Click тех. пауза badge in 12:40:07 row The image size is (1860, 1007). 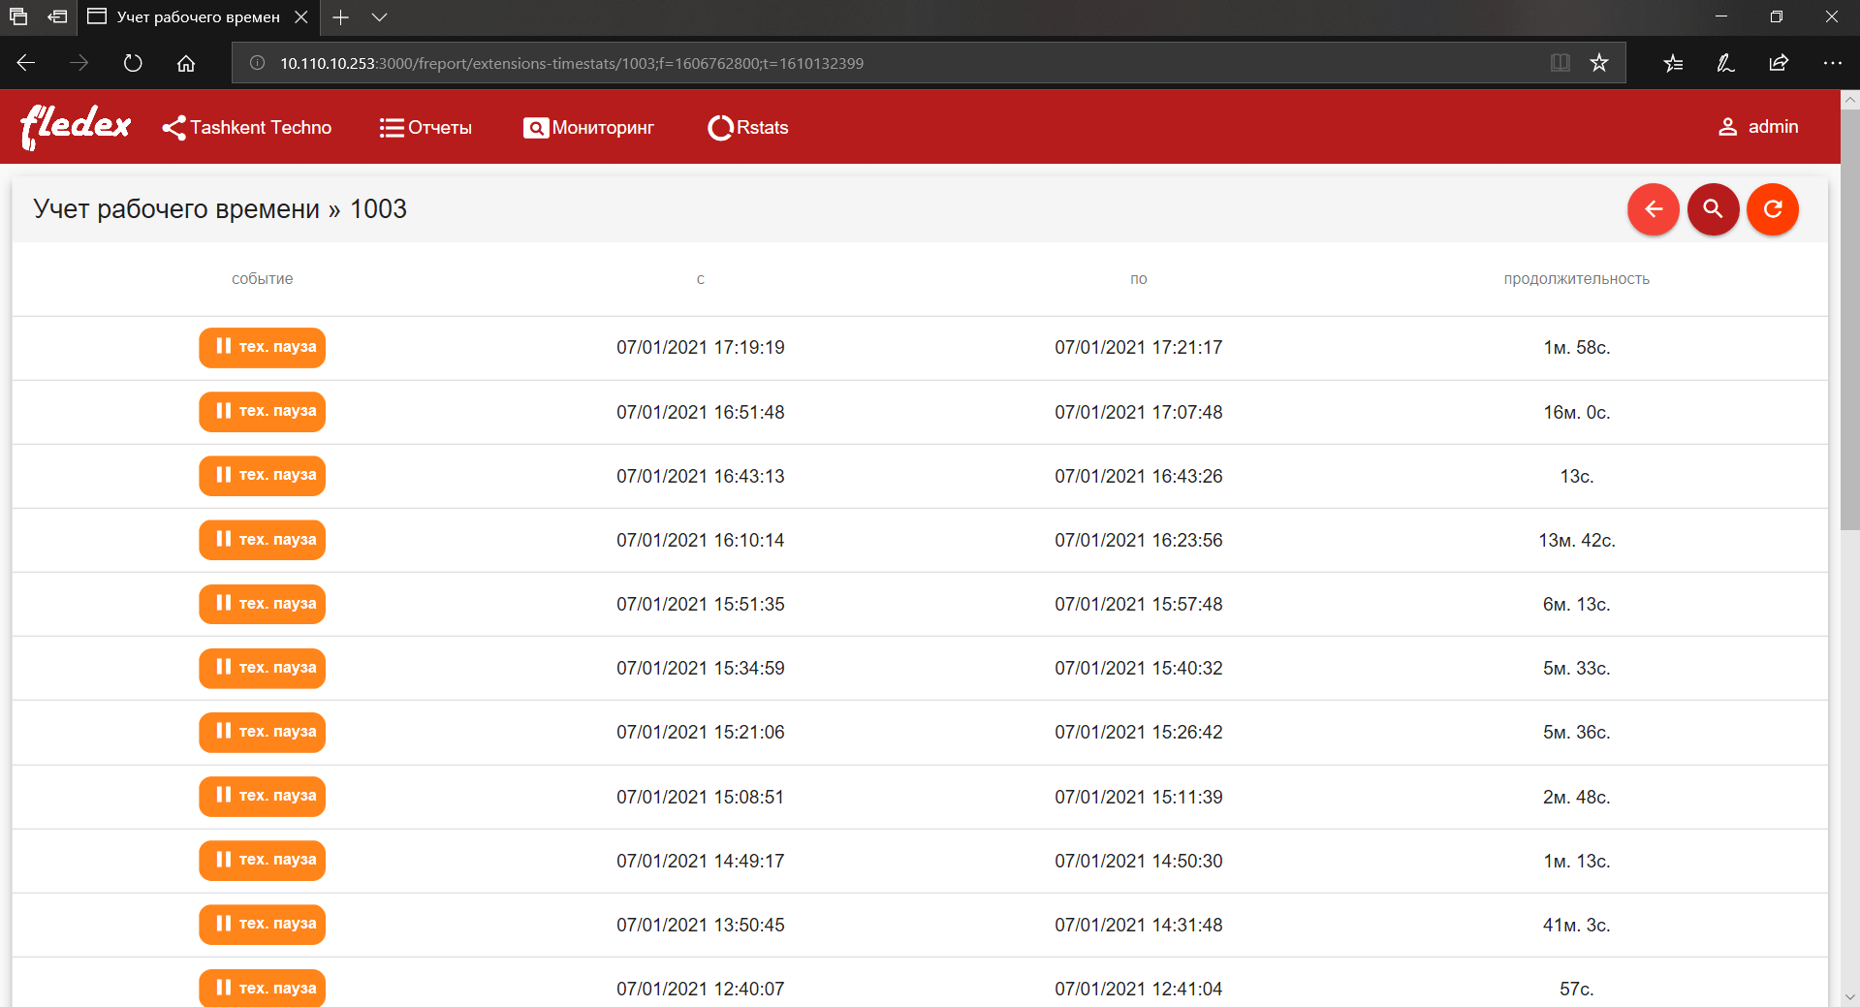point(262,988)
